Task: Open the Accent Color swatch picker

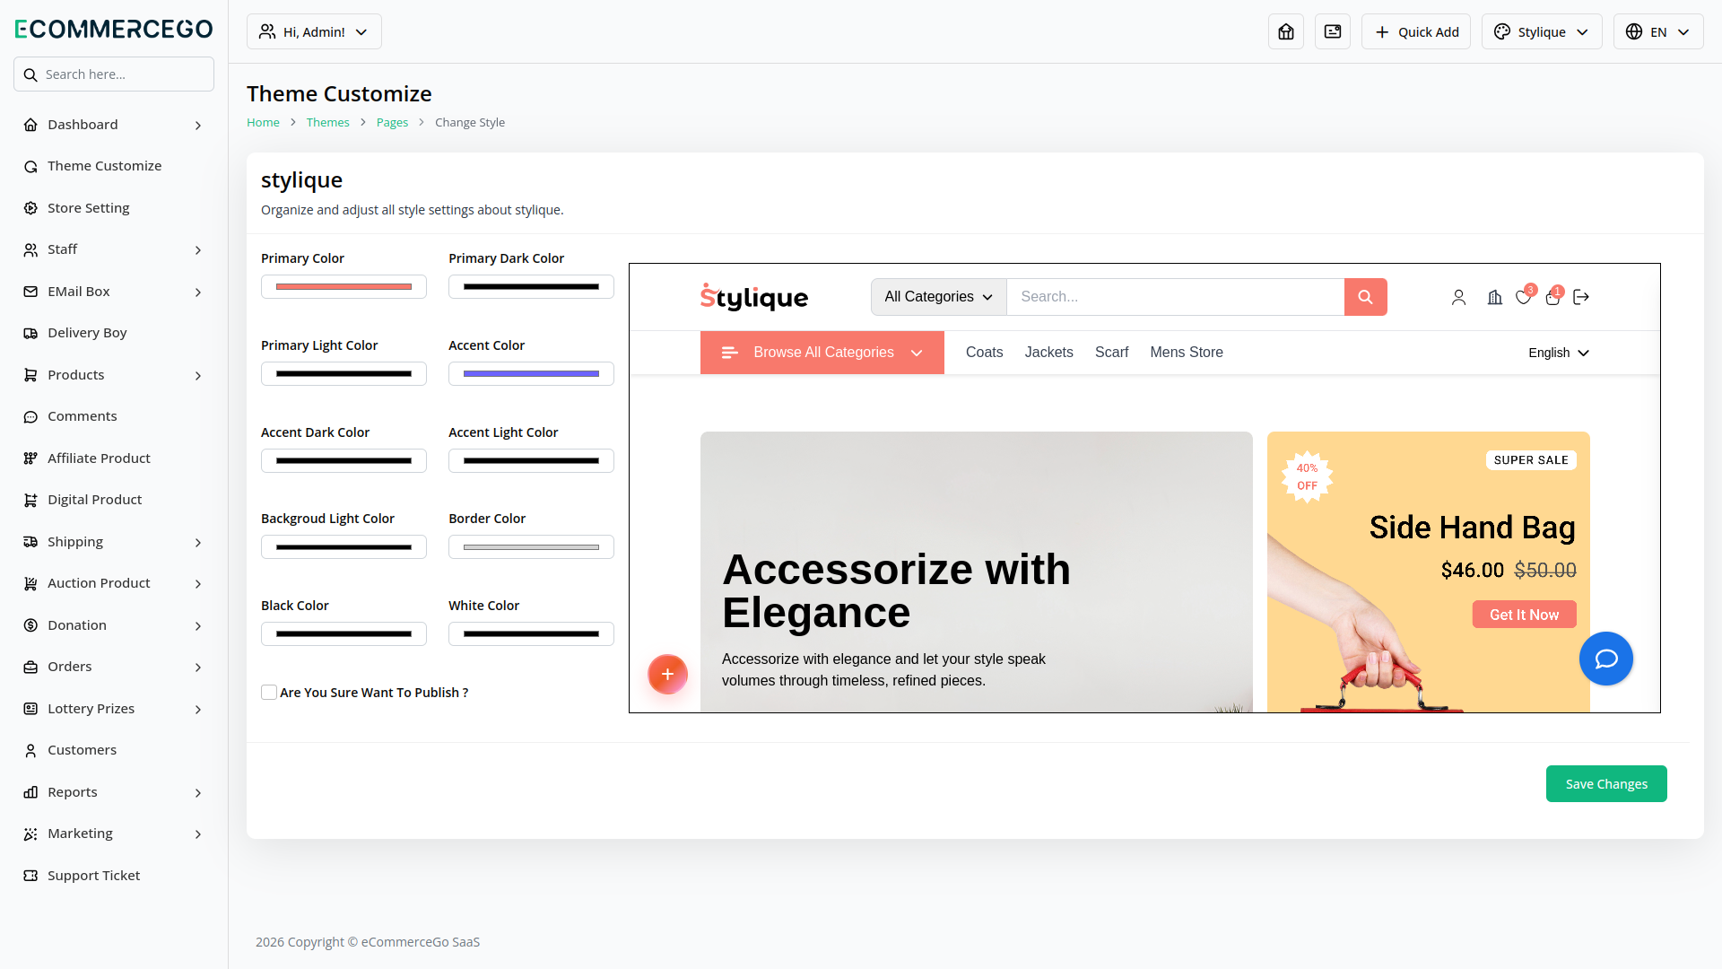Action: (x=531, y=374)
